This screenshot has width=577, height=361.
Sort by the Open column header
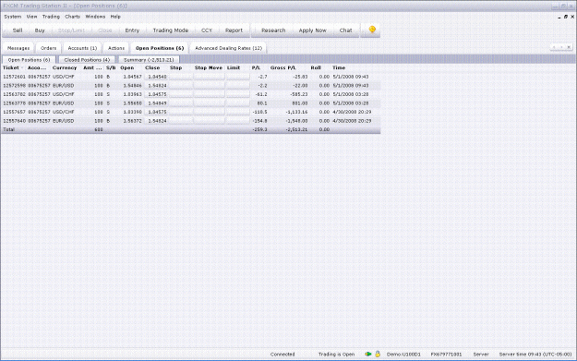(x=127, y=68)
